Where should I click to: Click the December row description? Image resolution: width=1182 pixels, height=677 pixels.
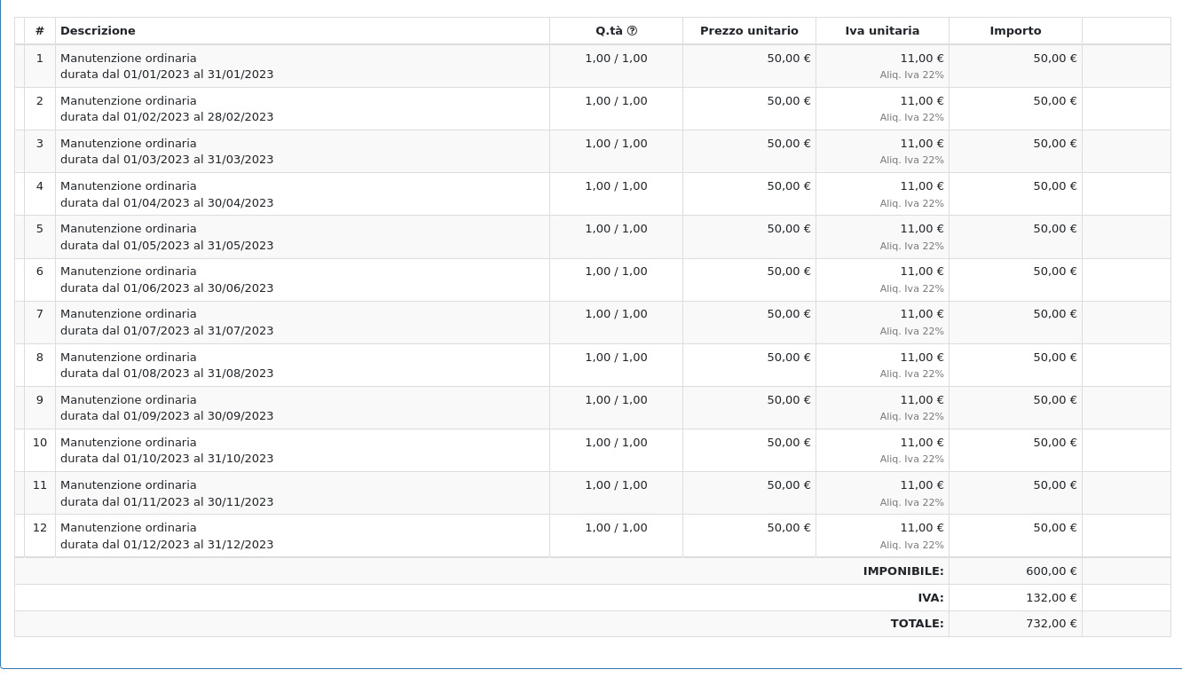coord(167,536)
